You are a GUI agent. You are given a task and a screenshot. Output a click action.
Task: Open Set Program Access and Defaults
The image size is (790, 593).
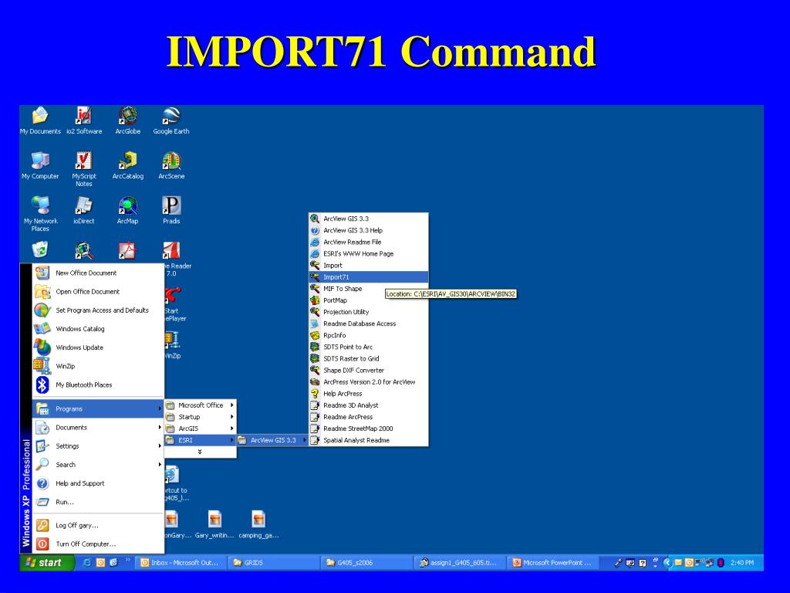[x=98, y=310]
